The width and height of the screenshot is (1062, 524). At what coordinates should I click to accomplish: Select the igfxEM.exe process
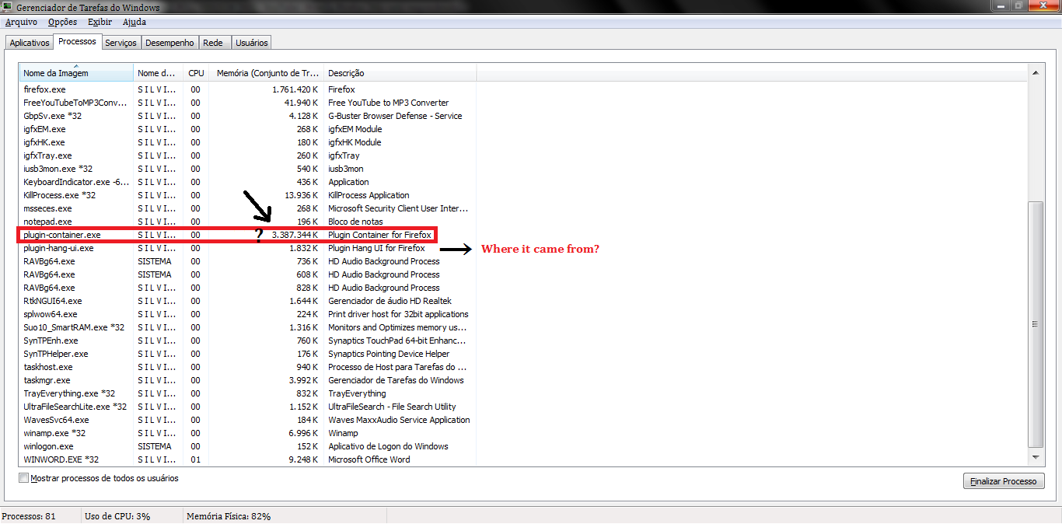(x=248, y=129)
